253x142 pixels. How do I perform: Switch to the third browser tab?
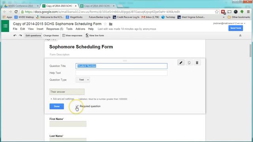[x=98, y=6]
